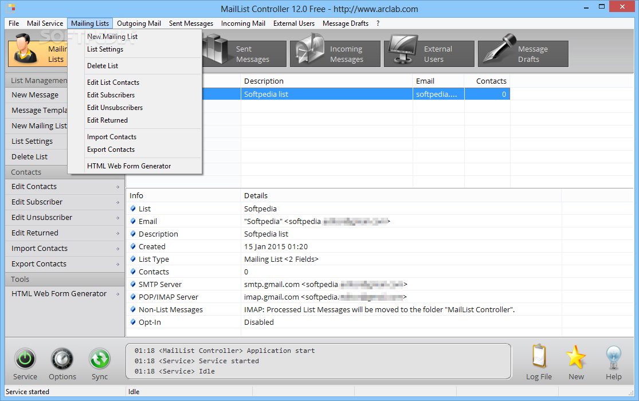This screenshot has width=639, height=401.
Task: Sort by Email column header
Action: pos(438,81)
